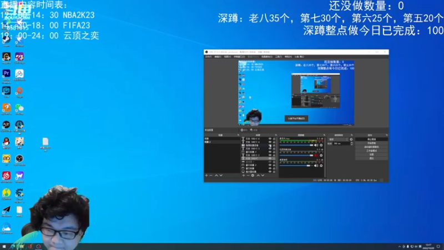
Task: Mute the mic/Aux channel speaker icon
Action: point(316,145)
